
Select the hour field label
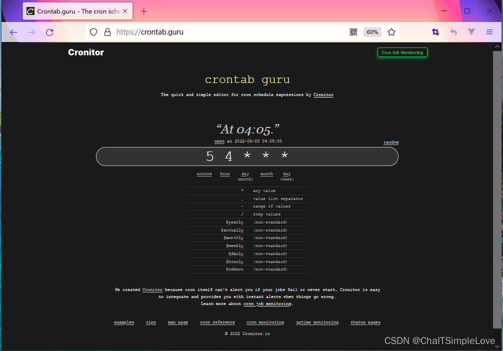pos(225,173)
